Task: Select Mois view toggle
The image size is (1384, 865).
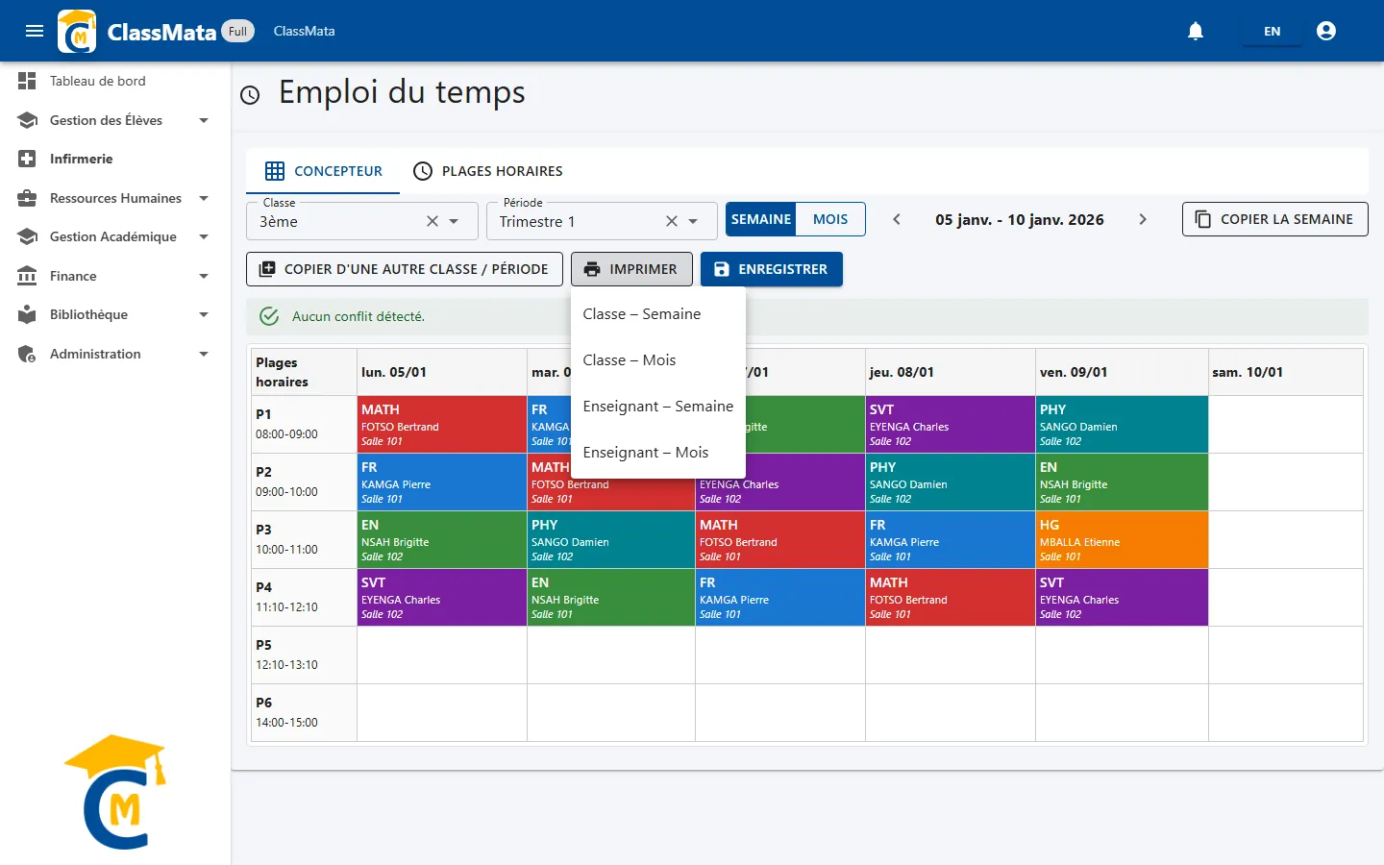Action: coord(830,219)
